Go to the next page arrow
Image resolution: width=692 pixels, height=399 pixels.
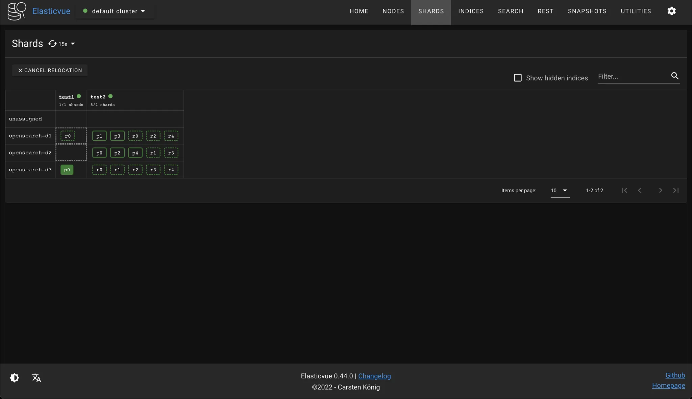click(660, 190)
